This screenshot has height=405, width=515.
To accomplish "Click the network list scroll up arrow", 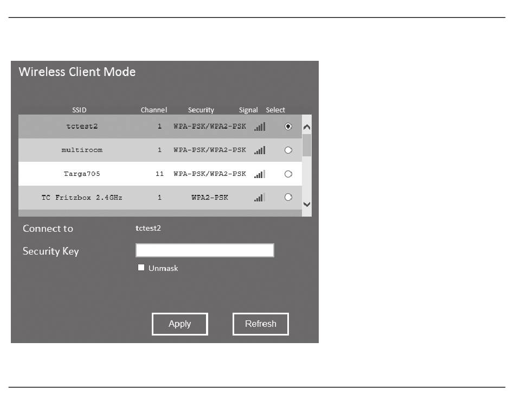I will click(x=307, y=128).
